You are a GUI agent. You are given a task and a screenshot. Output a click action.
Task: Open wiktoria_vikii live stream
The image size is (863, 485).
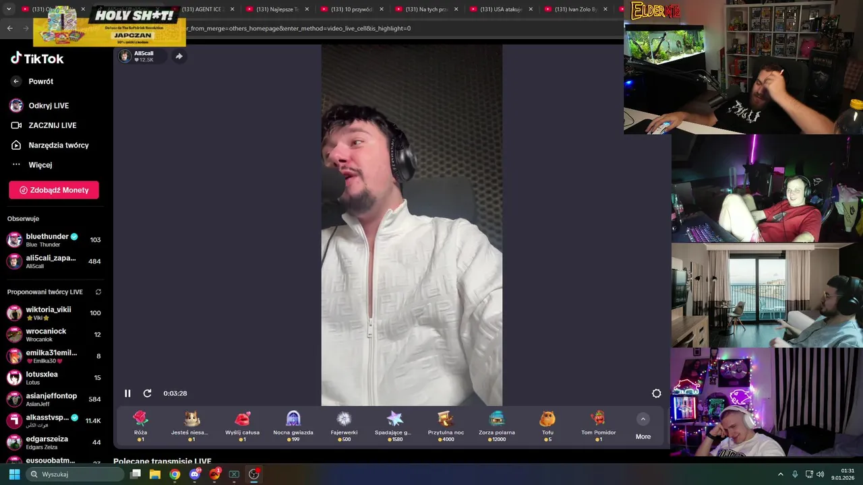54,313
